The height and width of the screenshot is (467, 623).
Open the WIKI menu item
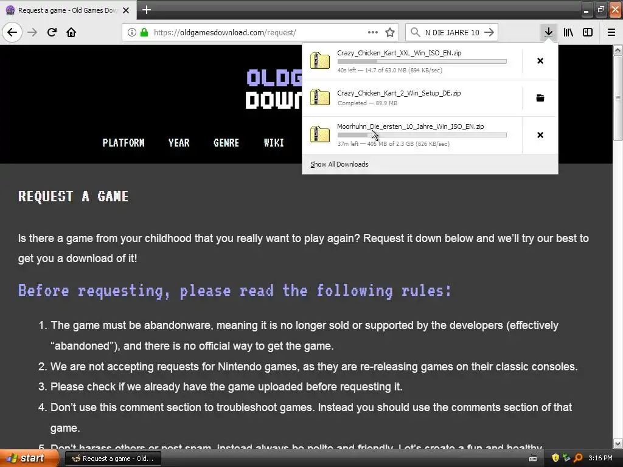[274, 143]
